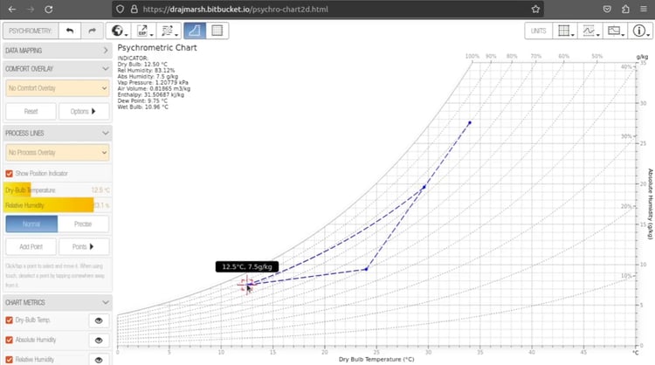This screenshot has height=365, width=655.
Task: Collapse the Process Lines panel
Action: click(x=58, y=134)
